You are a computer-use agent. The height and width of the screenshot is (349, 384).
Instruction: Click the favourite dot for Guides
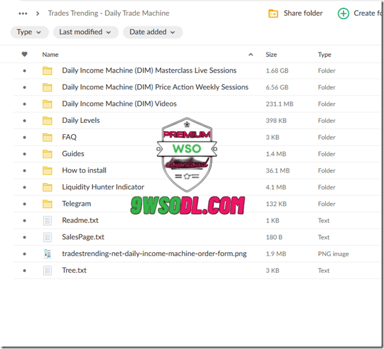pyautogui.click(x=25, y=154)
